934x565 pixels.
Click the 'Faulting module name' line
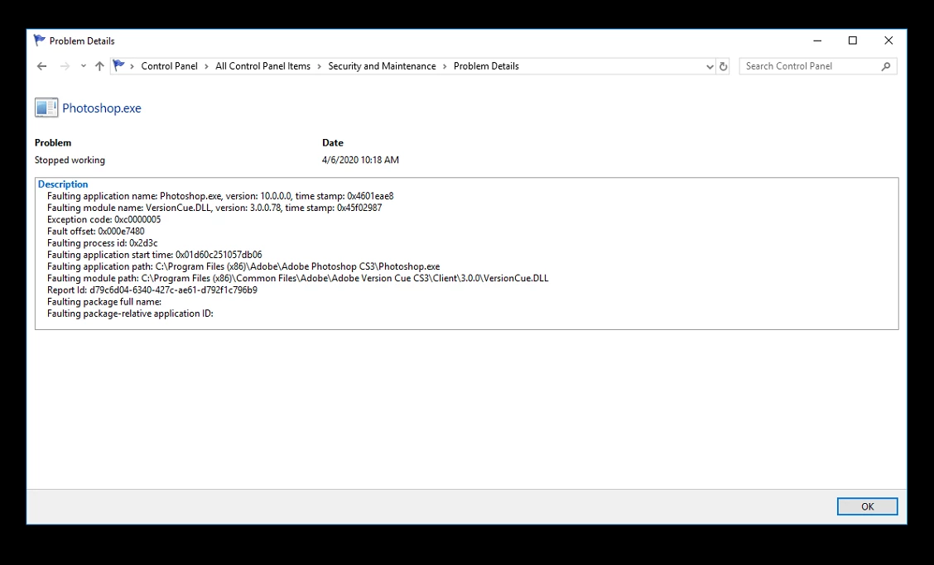click(214, 208)
